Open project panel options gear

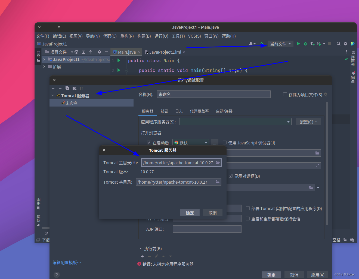tap(100, 52)
